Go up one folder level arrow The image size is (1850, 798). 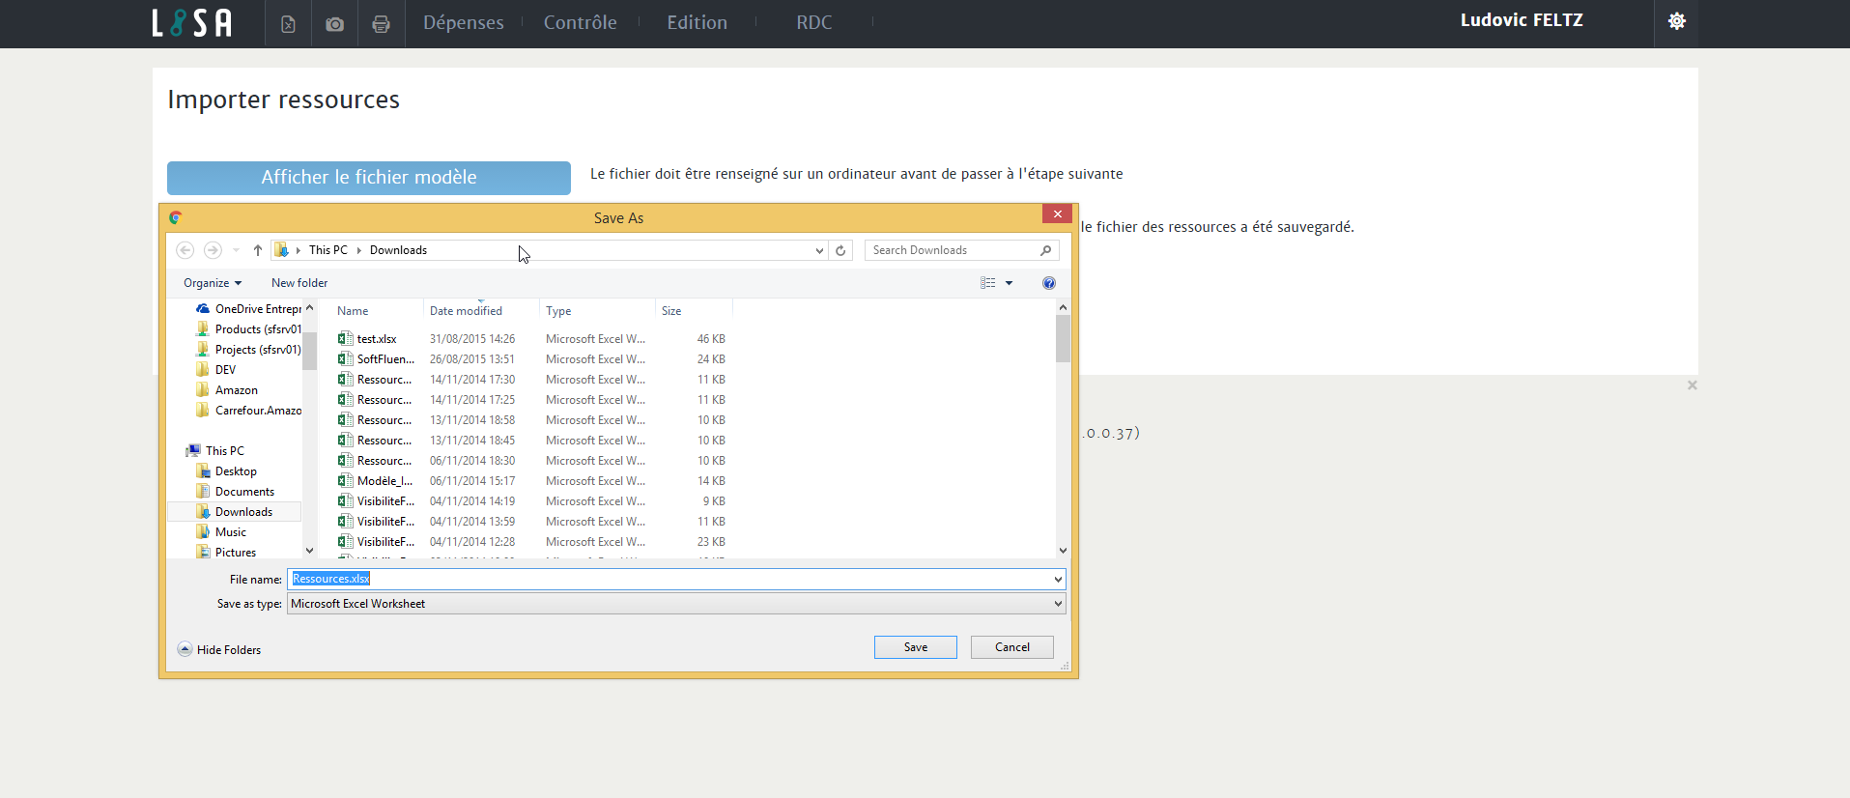(258, 250)
